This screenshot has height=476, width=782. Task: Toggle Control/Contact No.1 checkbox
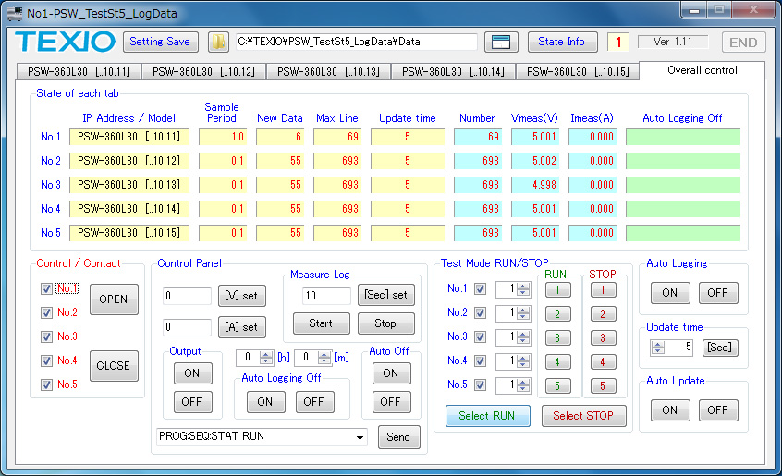(x=46, y=288)
